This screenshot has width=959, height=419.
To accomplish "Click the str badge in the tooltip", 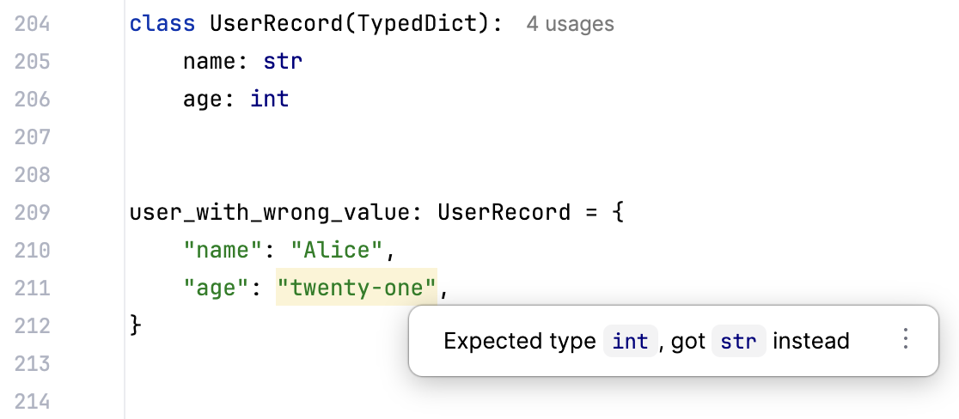I will 739,341.
